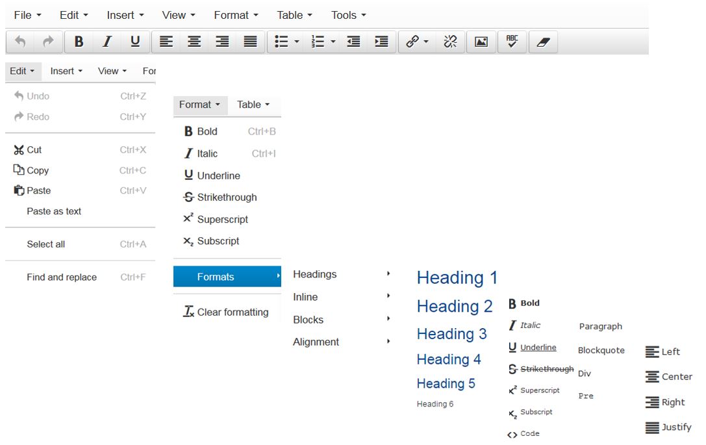Choose Paste from the Edit menu
Screen dimensions: 706x445
pos(80,190)
